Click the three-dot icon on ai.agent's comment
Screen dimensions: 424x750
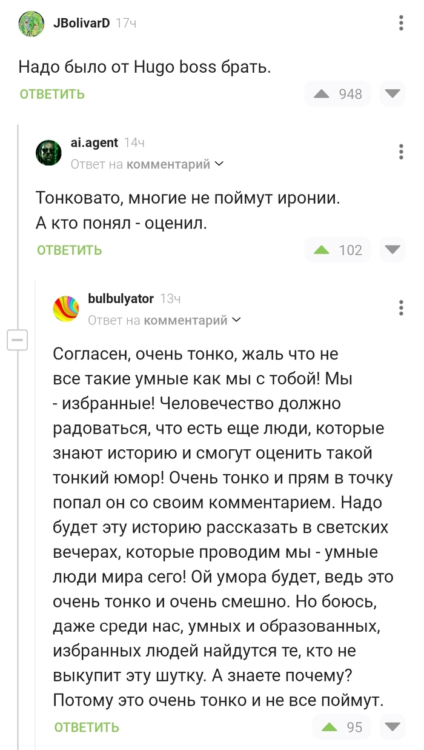pyautogui.click(x=400, y=152)
